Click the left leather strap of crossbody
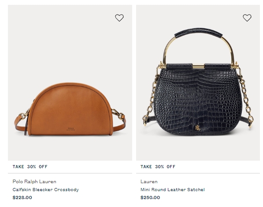 [x=18, y=124]
